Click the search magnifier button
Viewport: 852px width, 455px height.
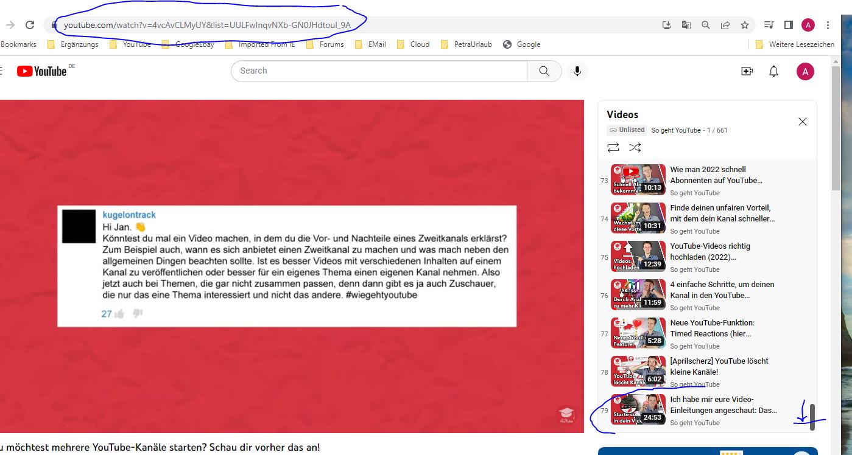click(544, 71)
